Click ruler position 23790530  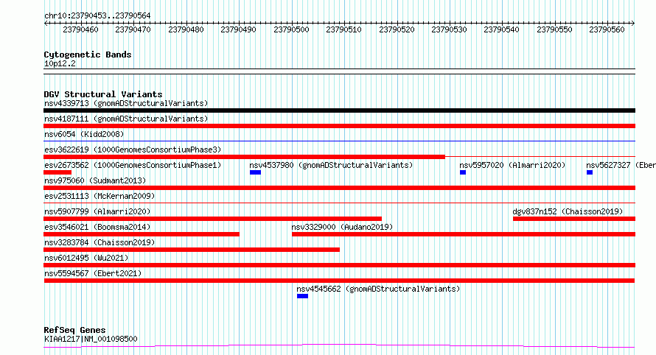coord(450,29)
